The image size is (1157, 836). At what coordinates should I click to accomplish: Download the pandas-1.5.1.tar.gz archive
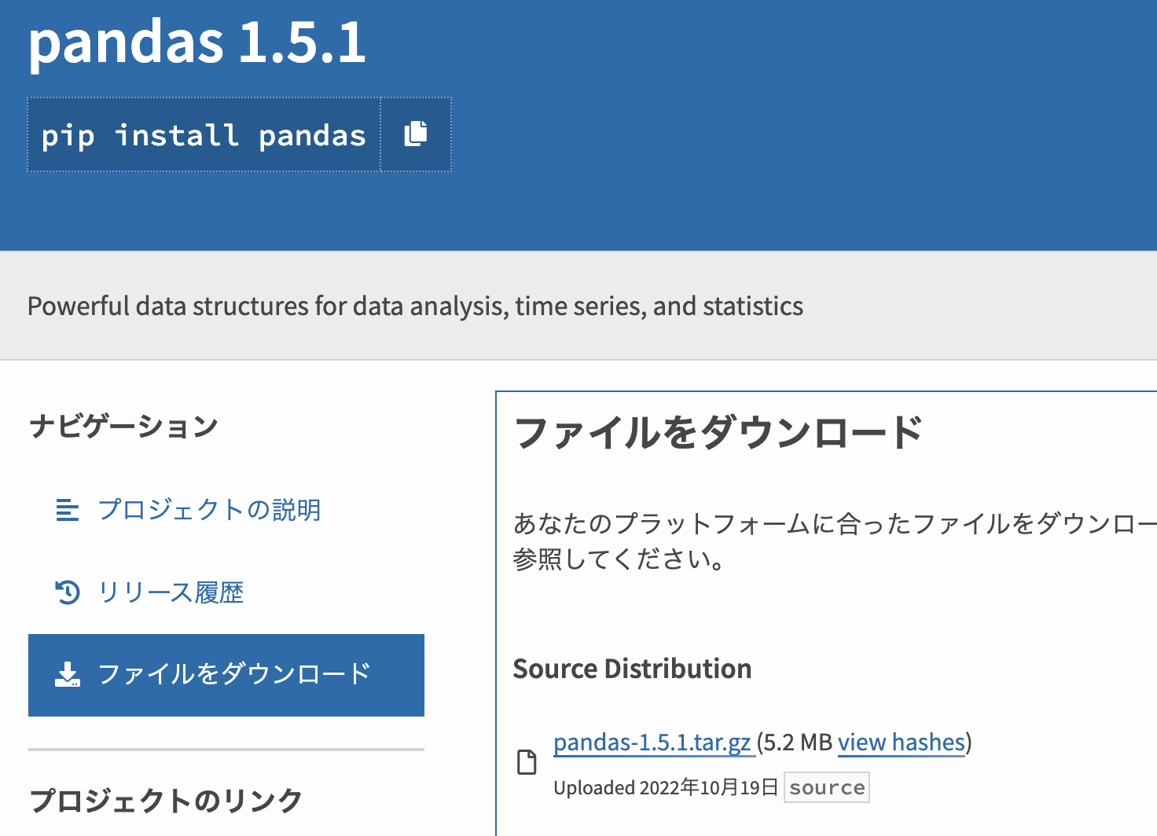tap(652, 742)
